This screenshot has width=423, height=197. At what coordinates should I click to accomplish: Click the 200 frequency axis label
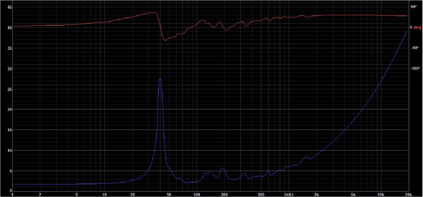[224, 195]
